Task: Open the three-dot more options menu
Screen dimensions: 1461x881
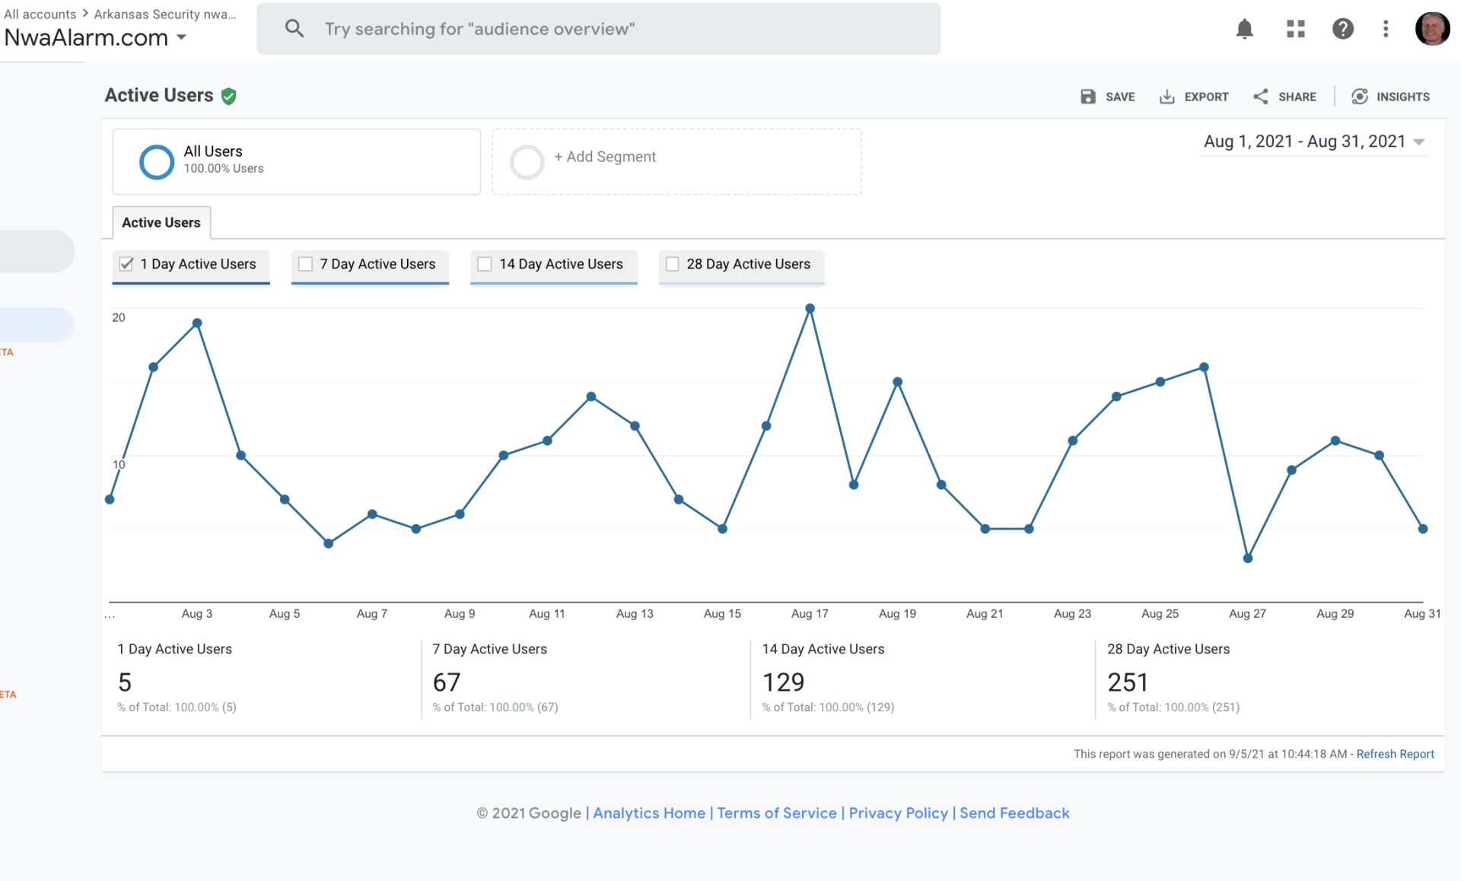Action: click(1386, 29)
